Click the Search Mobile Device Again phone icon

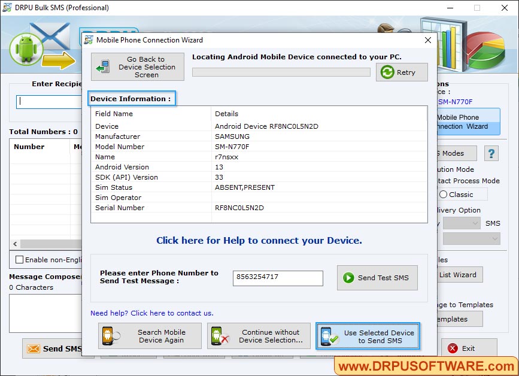pos(108,336)
